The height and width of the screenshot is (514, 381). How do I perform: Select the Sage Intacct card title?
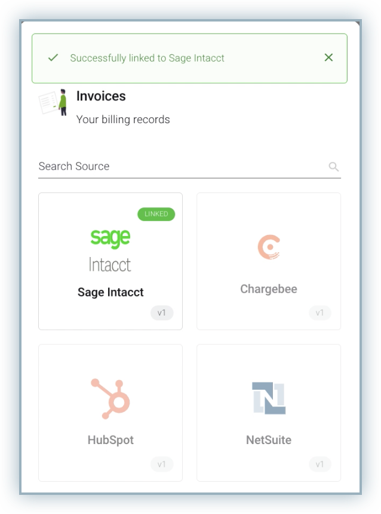coord(110,292)
